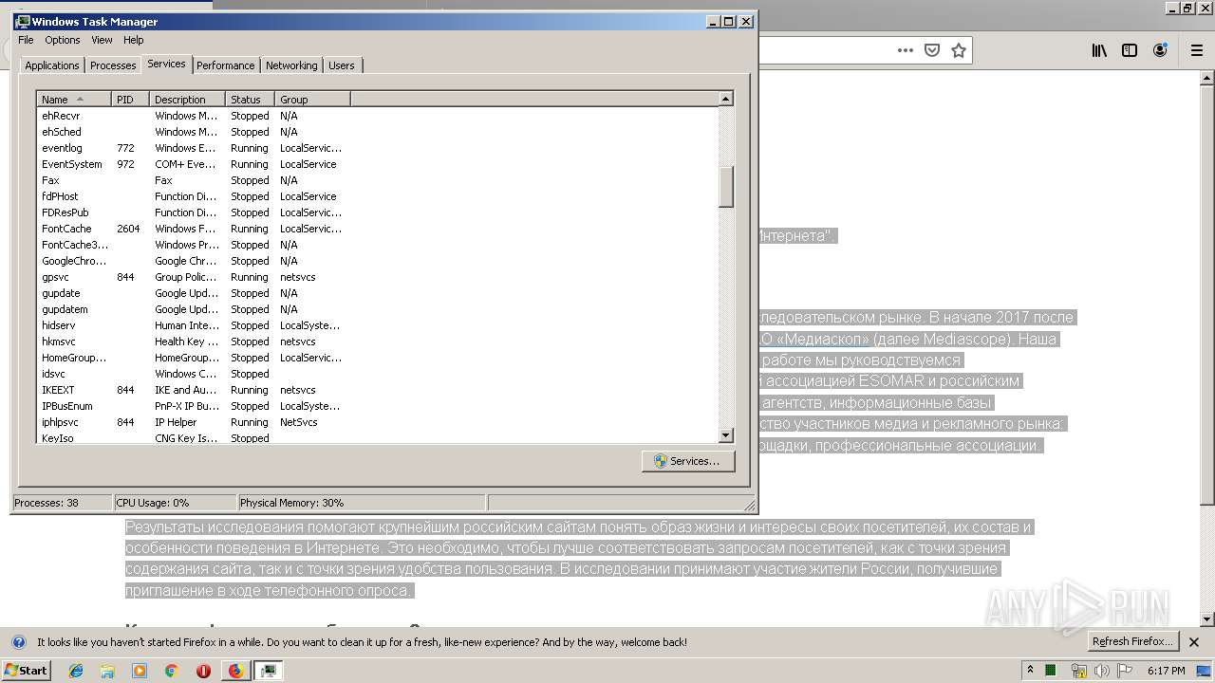The image size is (1215, 683).
Task: Launch Windows Media Player from taskbar
Action: click(140, 671)
